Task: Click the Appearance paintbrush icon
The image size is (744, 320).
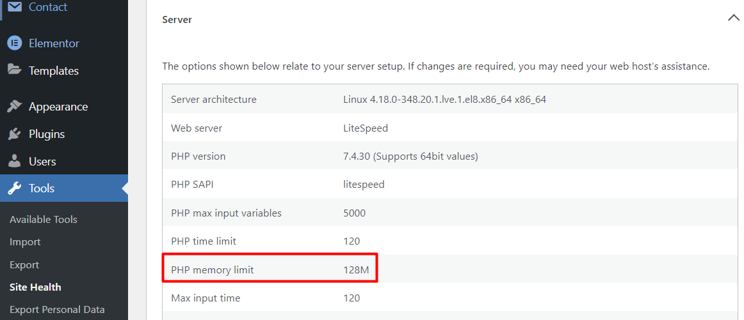Action: click(14, 107)
